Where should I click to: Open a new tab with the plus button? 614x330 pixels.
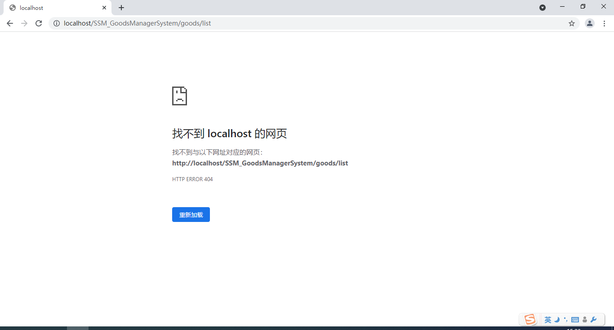pyautogui.click(x=121, y=8)
